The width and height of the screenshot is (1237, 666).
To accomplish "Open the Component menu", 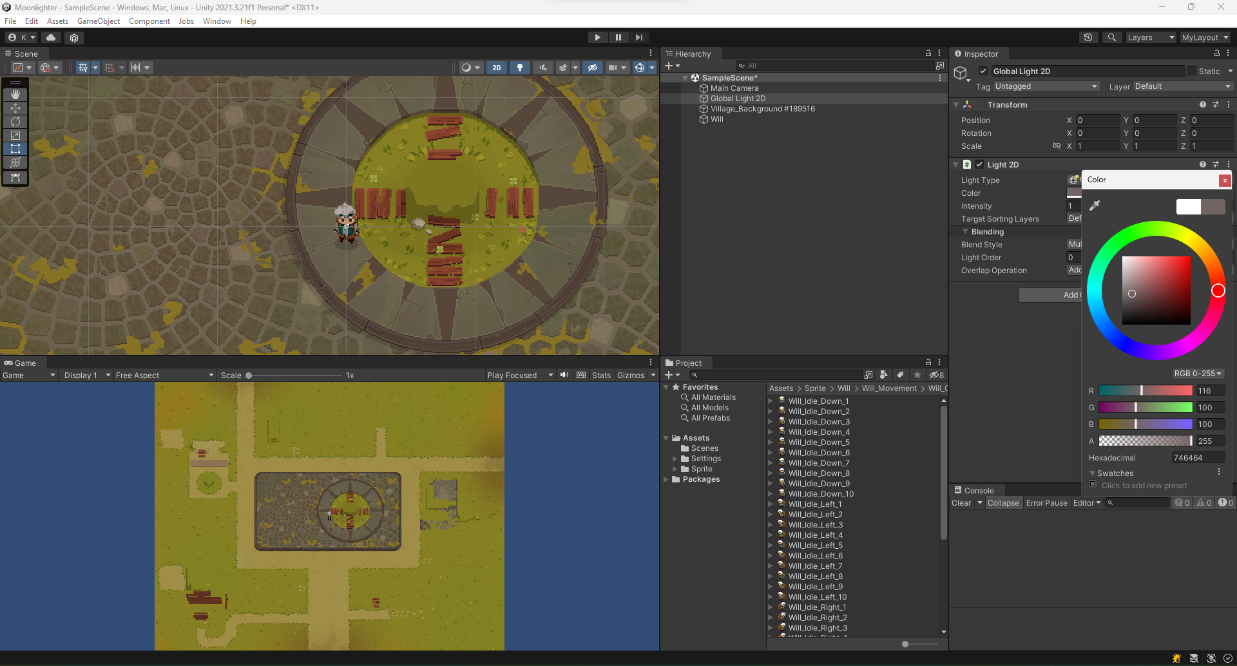I will [149, 21].
